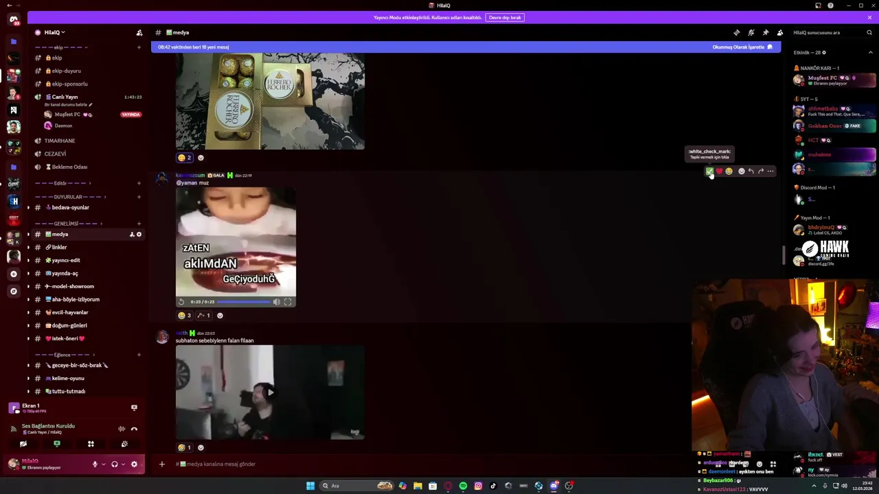The height and width of the screenshot is (494, 879).
Task: Toggle member list icon in header
Action: coord(780,32)
